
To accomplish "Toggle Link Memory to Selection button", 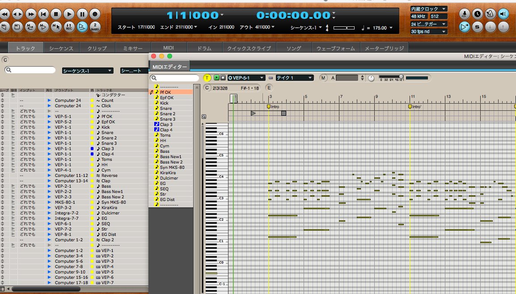I will pos(56,27).
